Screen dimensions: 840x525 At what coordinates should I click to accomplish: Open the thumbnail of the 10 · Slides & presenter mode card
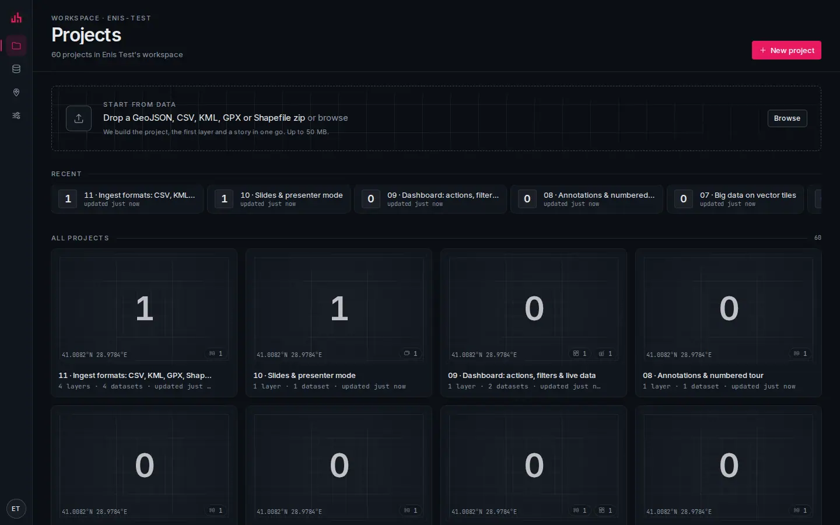[x=339, y=309]
